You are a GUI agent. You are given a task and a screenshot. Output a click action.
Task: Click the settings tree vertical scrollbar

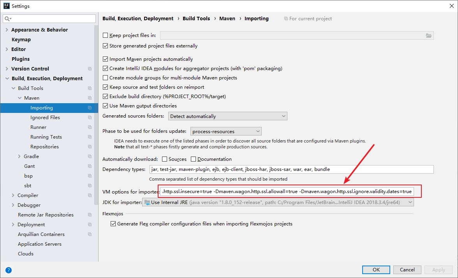(96, 115)
